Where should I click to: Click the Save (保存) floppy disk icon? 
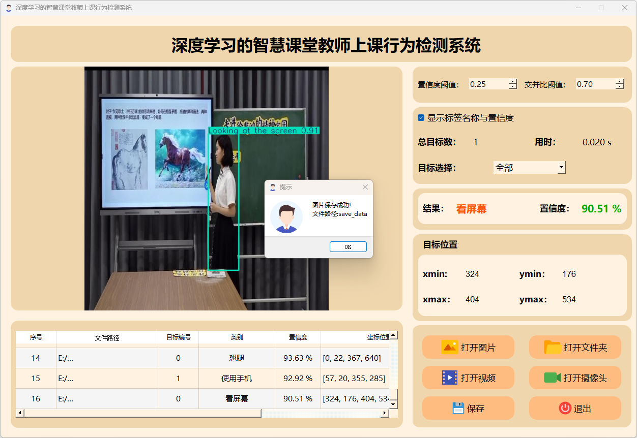[x=458, y=408]
